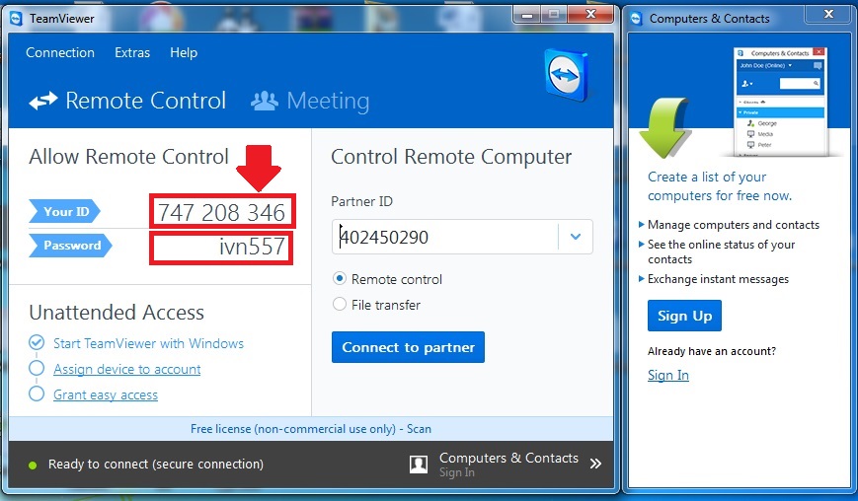Click the contacts list preview thumbnail
The height and width of the screenshot is (501, 858).
coord(780,103)
